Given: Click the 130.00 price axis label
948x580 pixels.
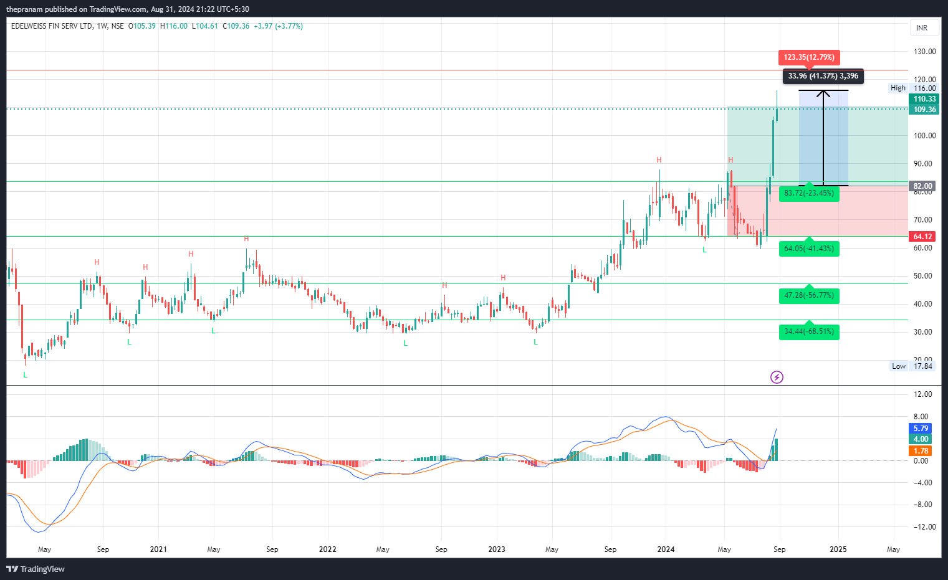Looking at the screenshot, I should tap(925, 52).
